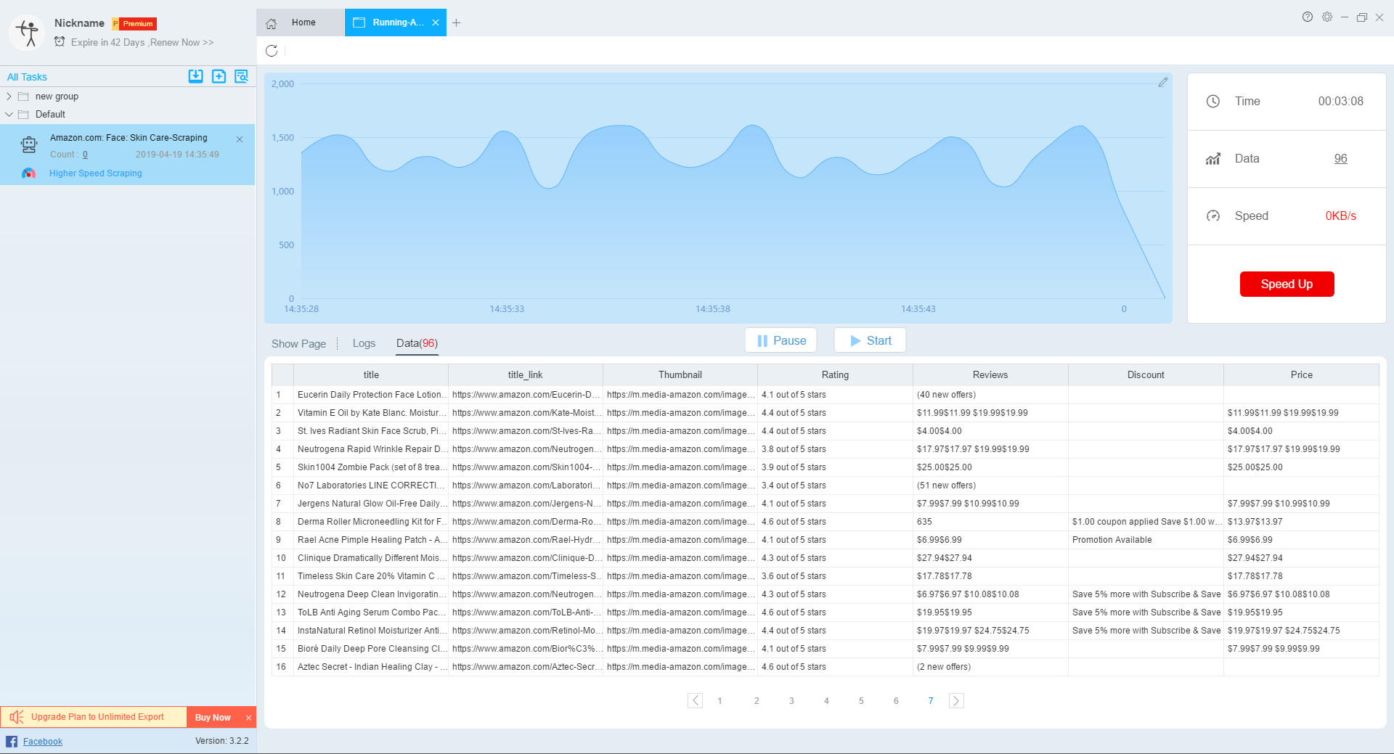Select the Running-A... tab
This screenshot has width=1394, height=754.
[x=396, y=22]
